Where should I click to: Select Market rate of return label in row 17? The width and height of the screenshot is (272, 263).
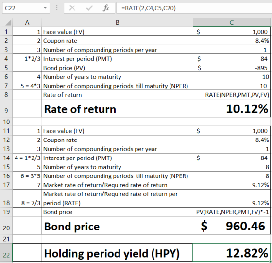click(x=117, y=185)
